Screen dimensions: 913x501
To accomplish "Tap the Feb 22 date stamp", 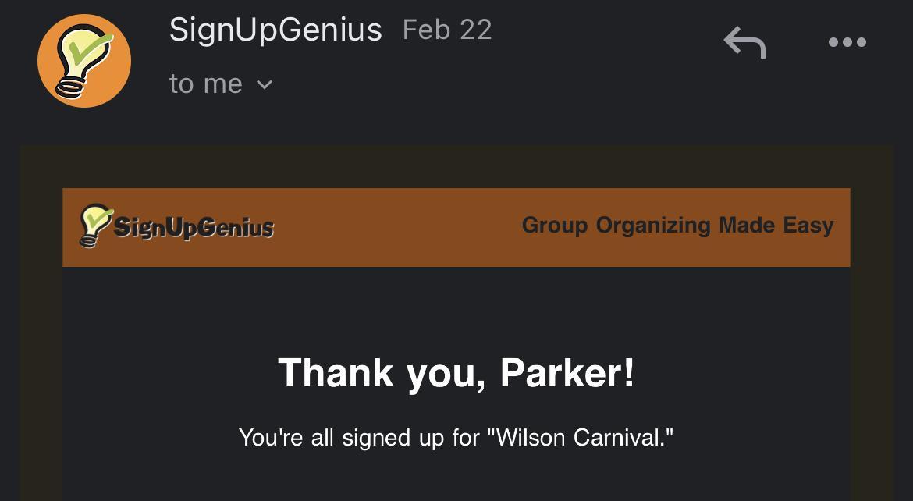I will 447,30.
